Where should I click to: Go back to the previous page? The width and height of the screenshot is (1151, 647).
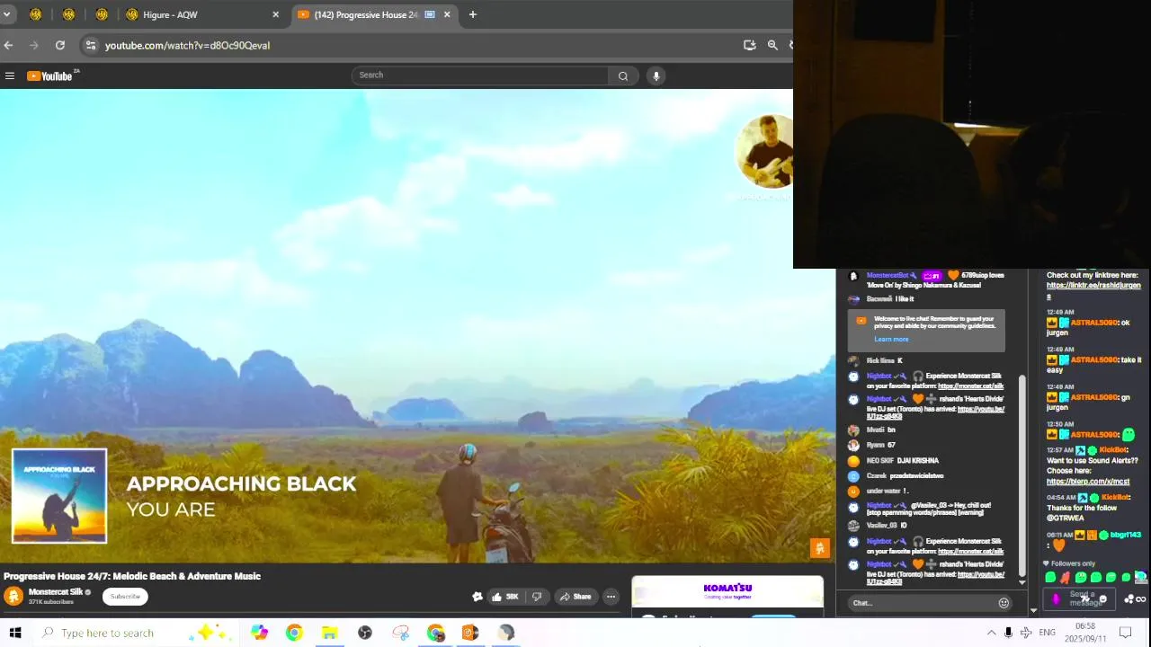tap(8, 45)
